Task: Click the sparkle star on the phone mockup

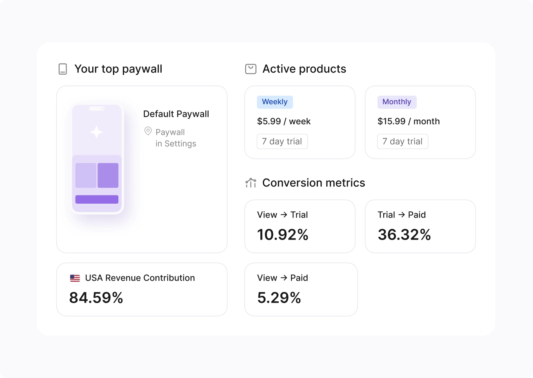Action: (97, 132)
